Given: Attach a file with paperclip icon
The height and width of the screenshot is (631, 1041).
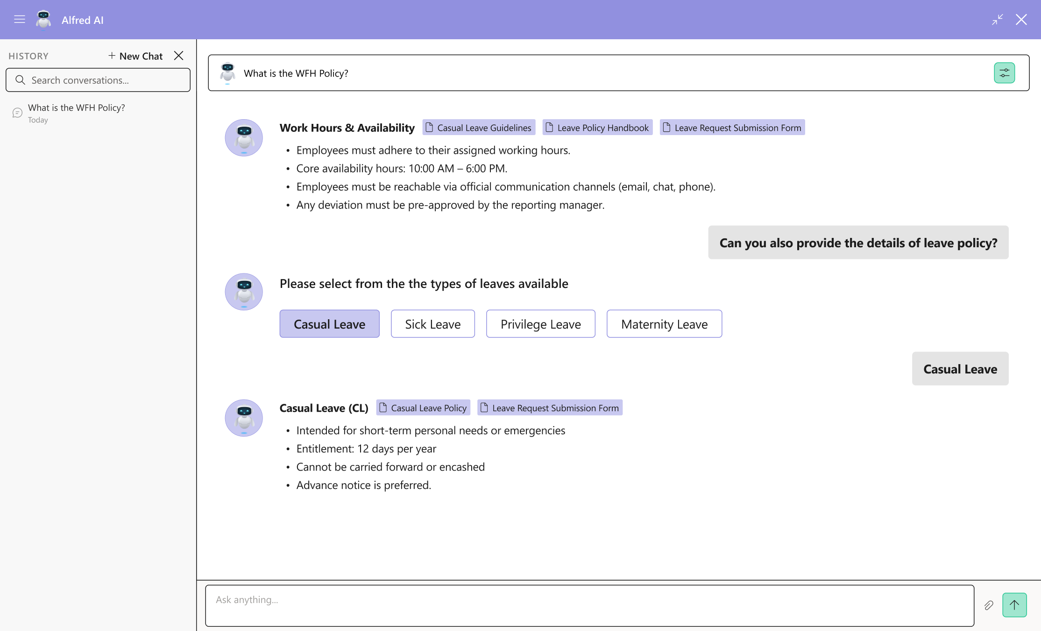Looking at the screenshot, I should 989,605.
